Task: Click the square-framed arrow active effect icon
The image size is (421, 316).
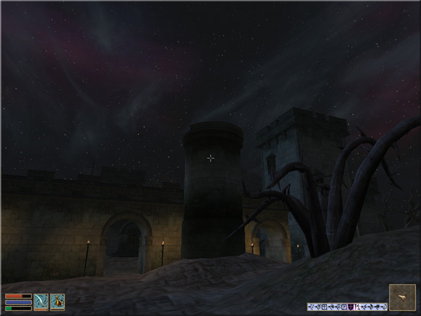Action: tap(344, 307)
